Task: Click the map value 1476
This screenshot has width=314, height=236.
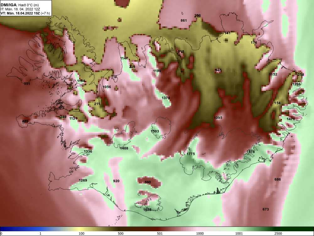Action: pos(291,119)
